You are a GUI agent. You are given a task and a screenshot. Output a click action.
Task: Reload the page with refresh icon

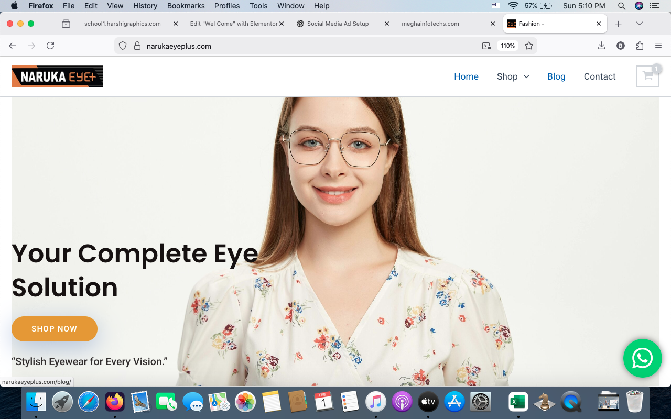coord(50,46)
